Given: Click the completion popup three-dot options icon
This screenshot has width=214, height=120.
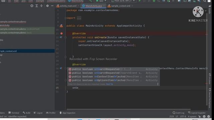Looking at the screenshot, I should (x=158, y=84).
